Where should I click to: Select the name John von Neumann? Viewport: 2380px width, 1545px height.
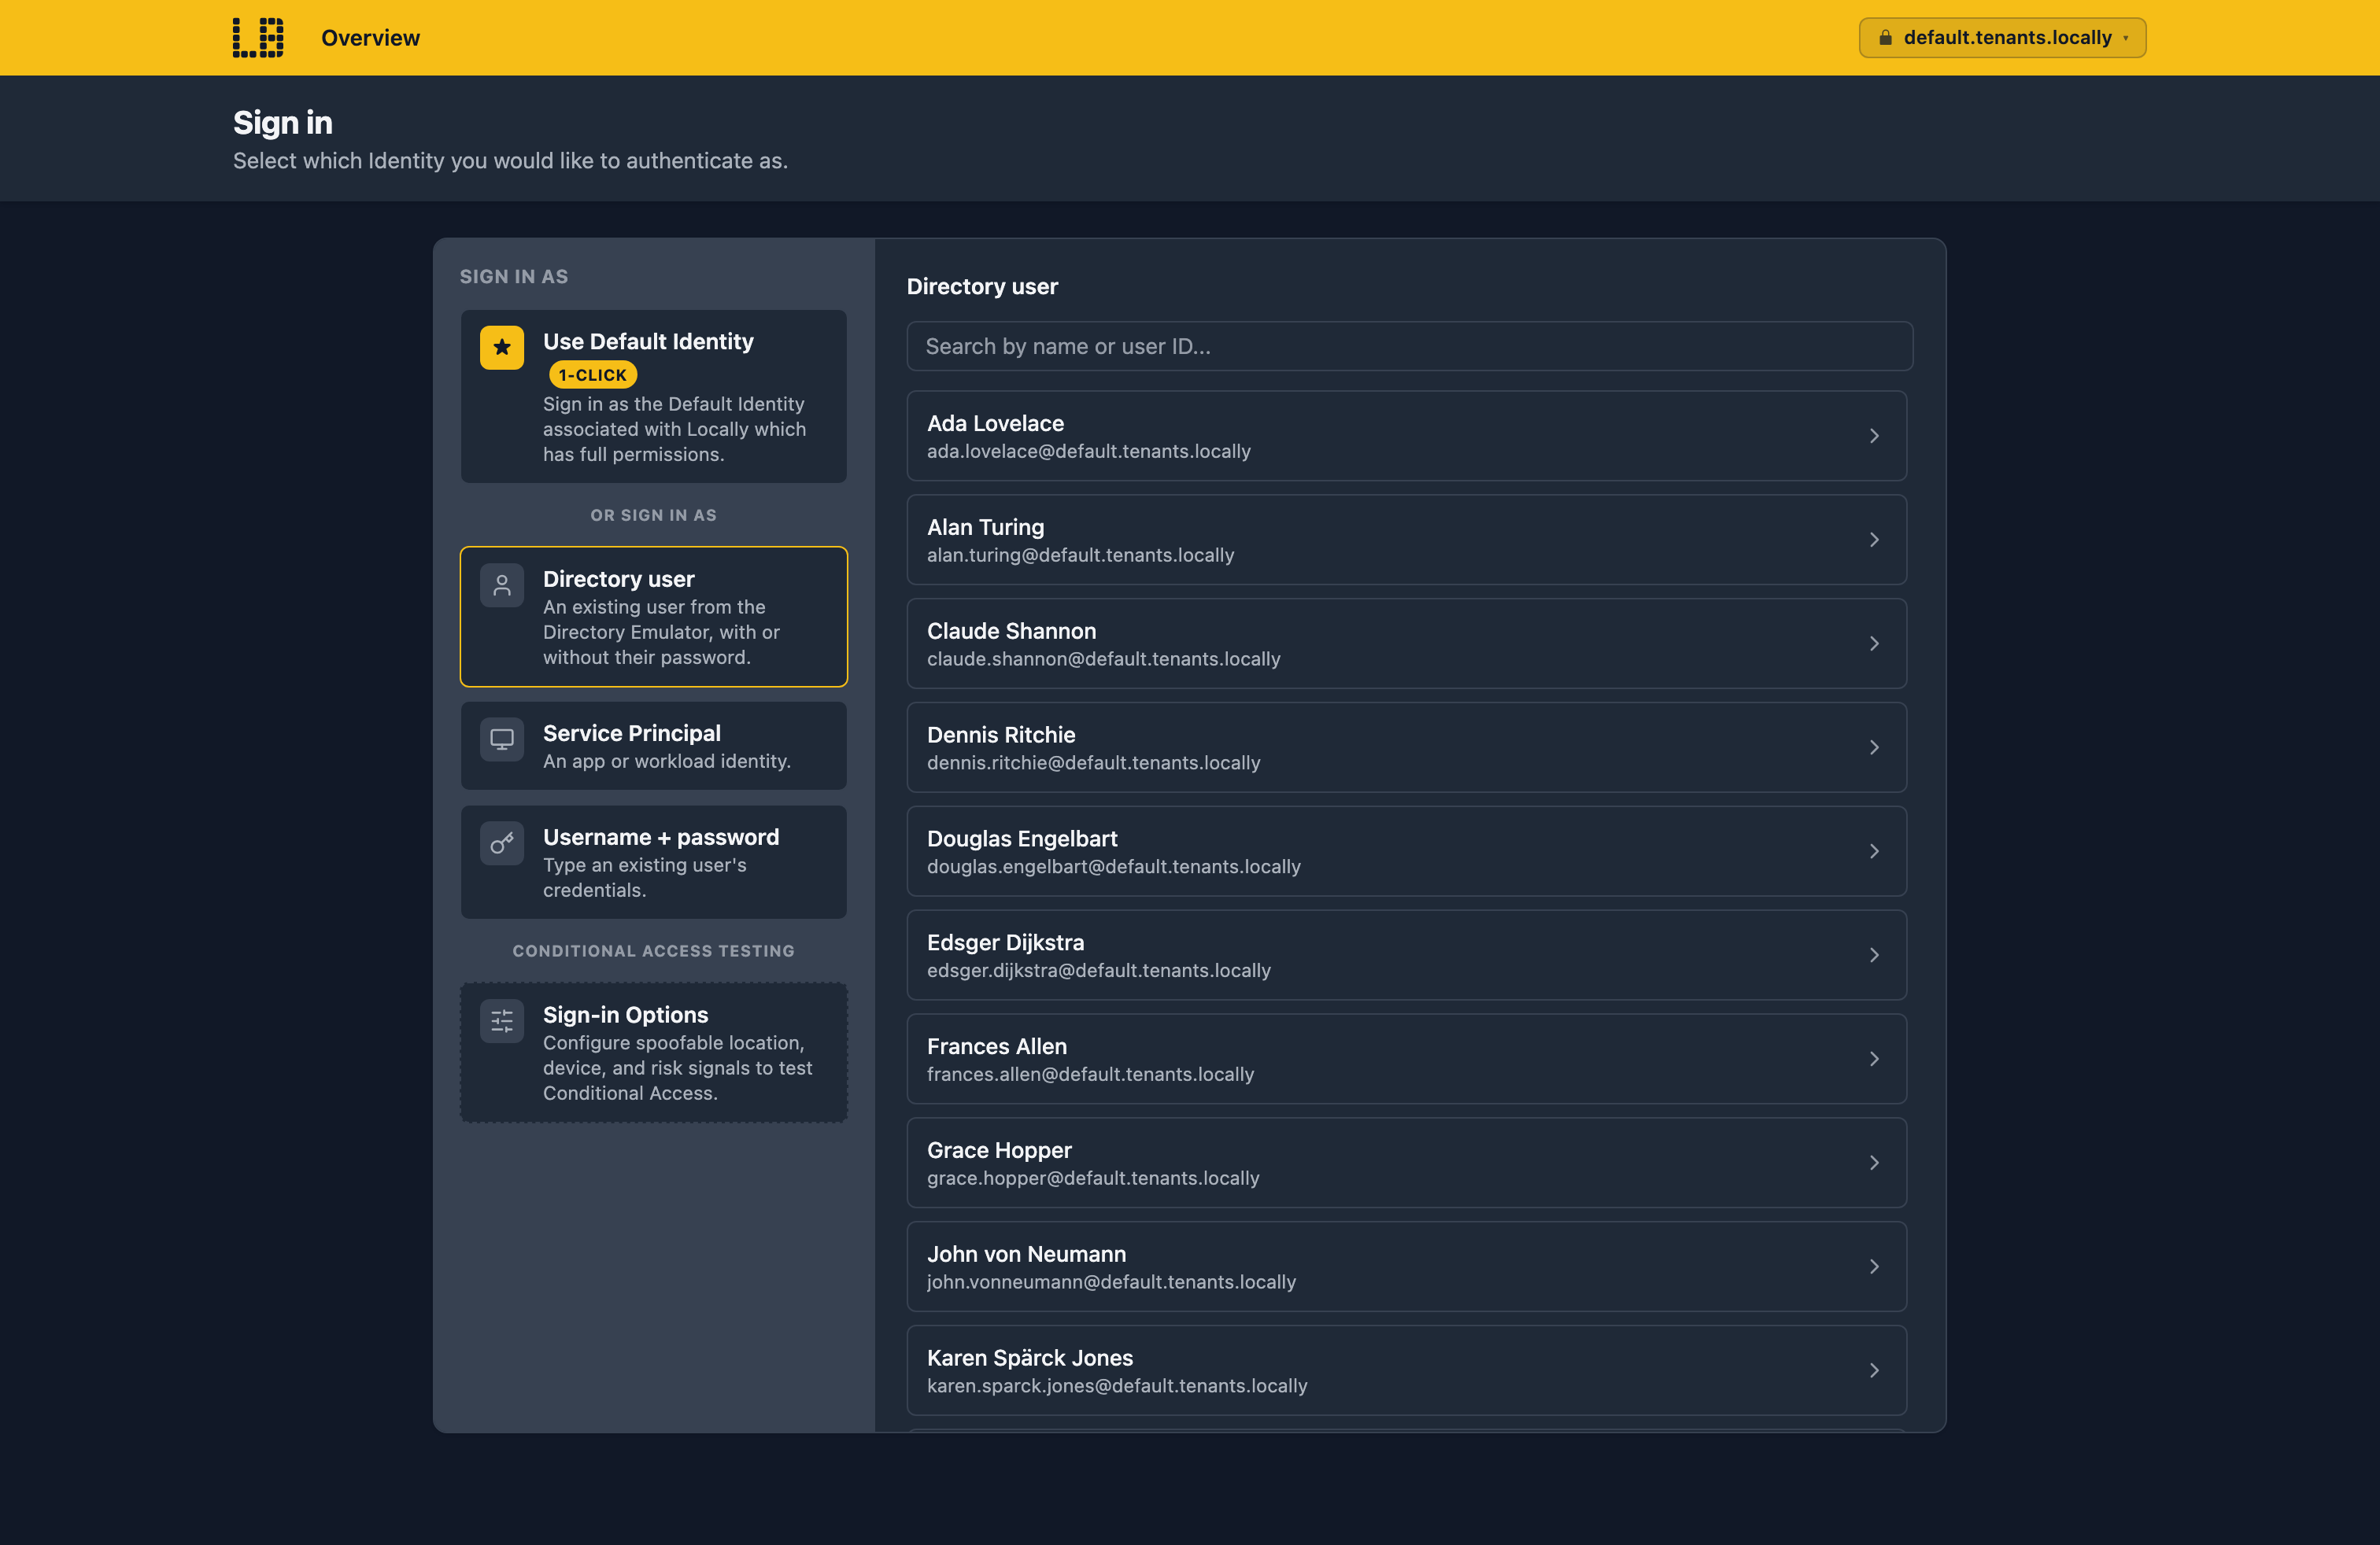coord(1026,1254)
